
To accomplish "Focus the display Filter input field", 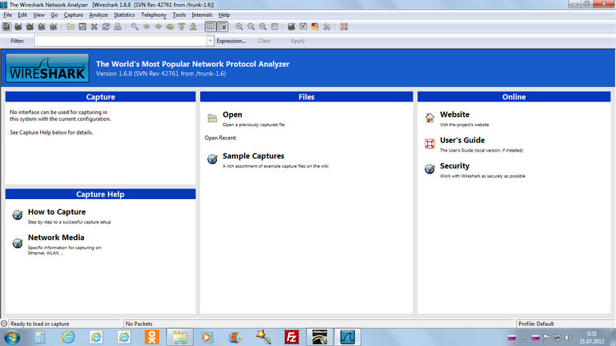I will 120,41.
